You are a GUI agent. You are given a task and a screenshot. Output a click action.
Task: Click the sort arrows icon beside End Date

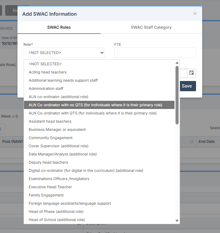point(192,142)
